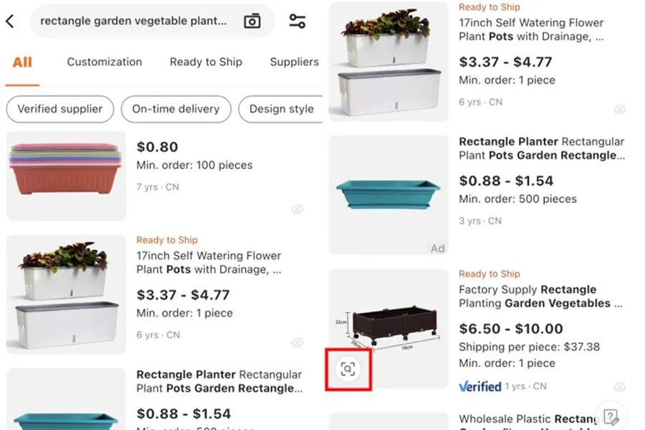645x430 pixels.
Task: Open camera image search in search bar
Action: pos(252,21)
